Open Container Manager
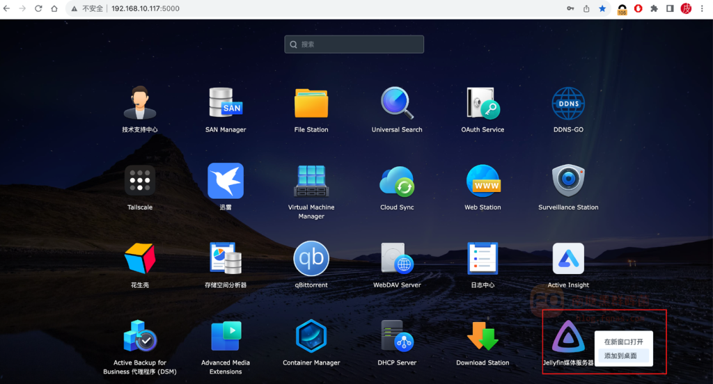Viewport: 713px width, 384px height. point(311,337)
